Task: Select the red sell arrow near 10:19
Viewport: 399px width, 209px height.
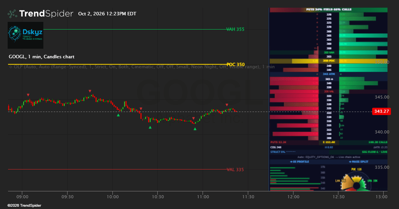Action: [x=141, y=109]
